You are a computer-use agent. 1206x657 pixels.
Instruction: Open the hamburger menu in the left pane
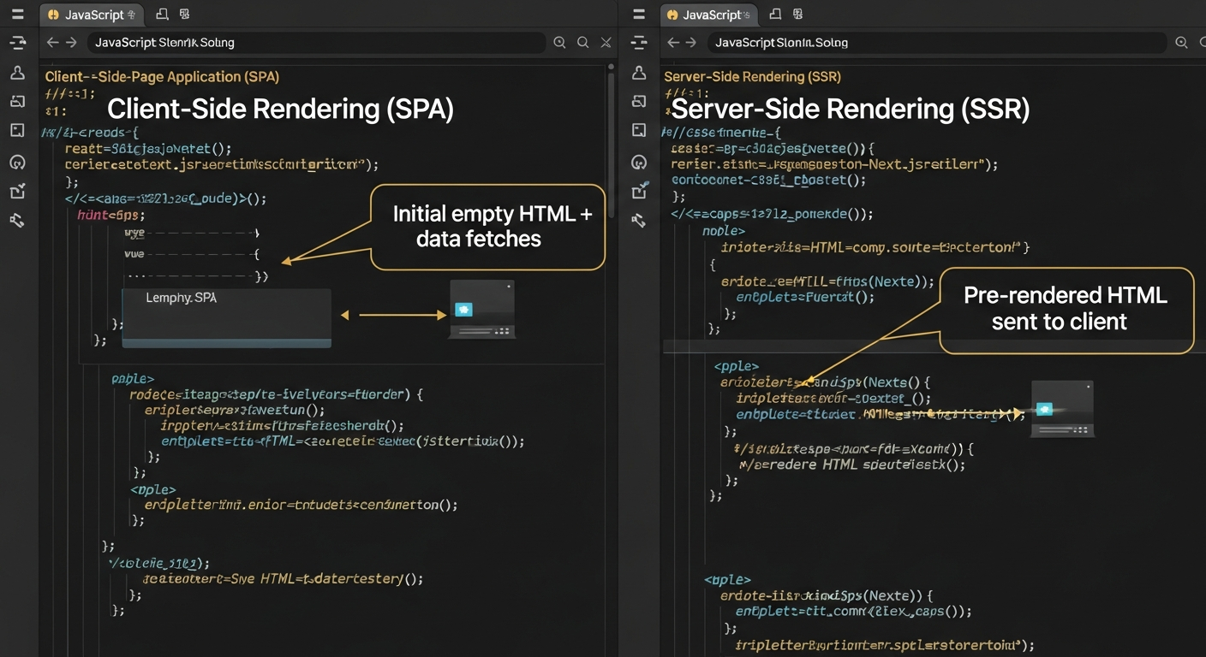(17, 15)
